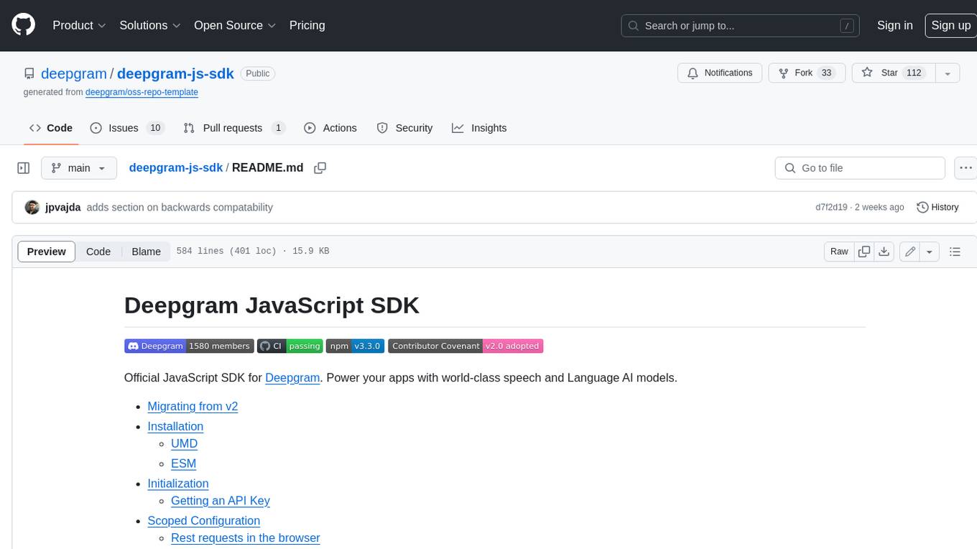Image resolution: width=977 pixels, height=549 pixels.
Task: Select the Blame view
Action: 146,252
